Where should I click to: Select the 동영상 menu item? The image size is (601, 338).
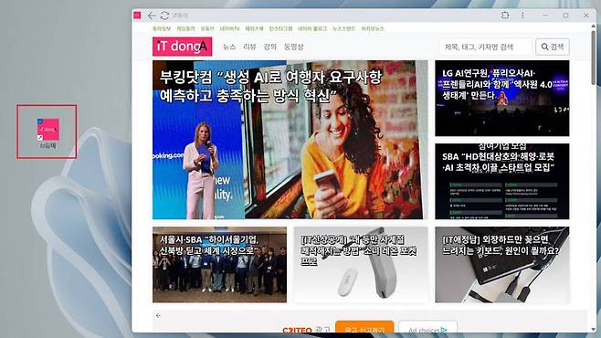(293, 47)
